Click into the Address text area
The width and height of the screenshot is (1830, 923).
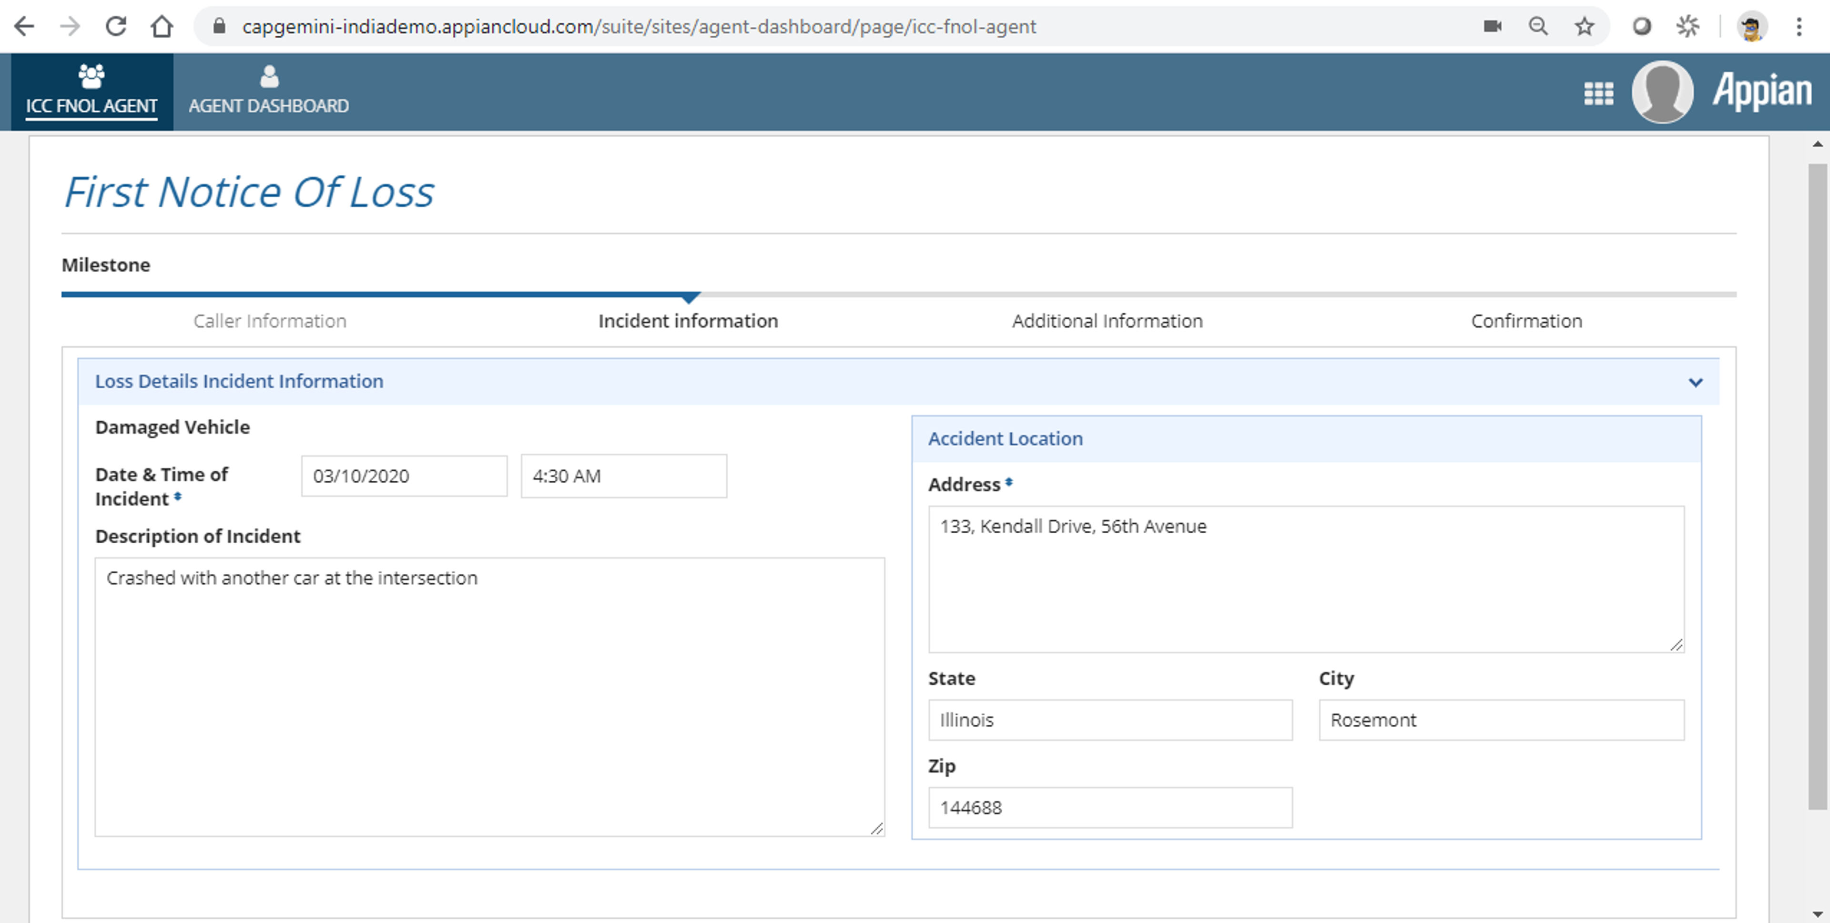[1306, 579]
